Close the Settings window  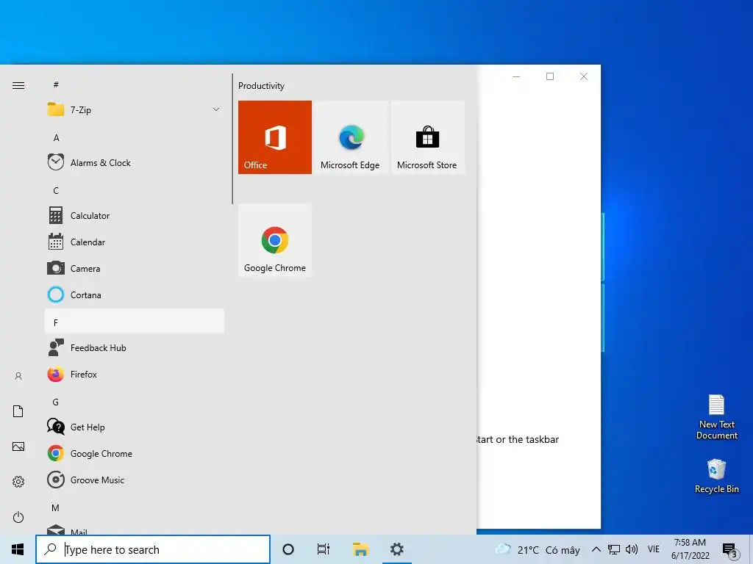tap(583, 76)
